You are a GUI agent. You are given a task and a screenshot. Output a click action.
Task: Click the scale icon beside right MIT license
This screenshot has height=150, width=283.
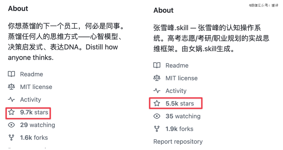point(157,78)
